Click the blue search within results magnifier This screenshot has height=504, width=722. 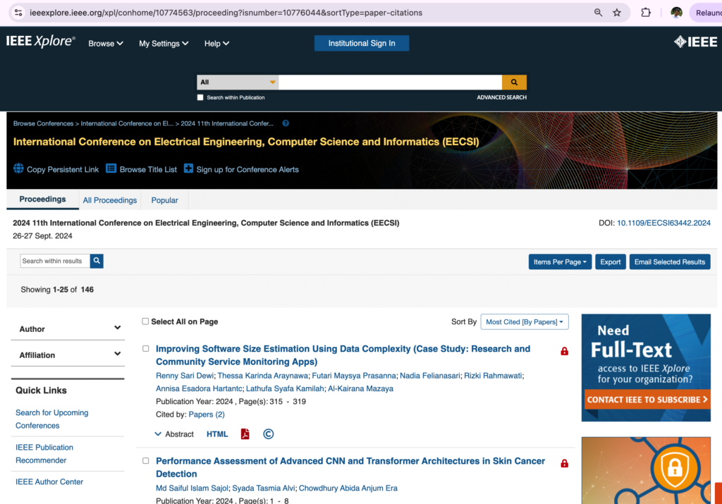click(97, 261)
